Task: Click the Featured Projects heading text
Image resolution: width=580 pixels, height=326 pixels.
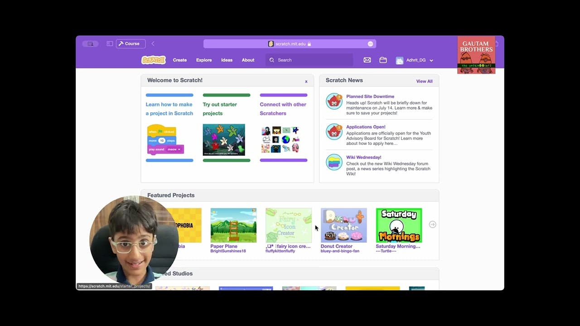Action: pos(171,195)
